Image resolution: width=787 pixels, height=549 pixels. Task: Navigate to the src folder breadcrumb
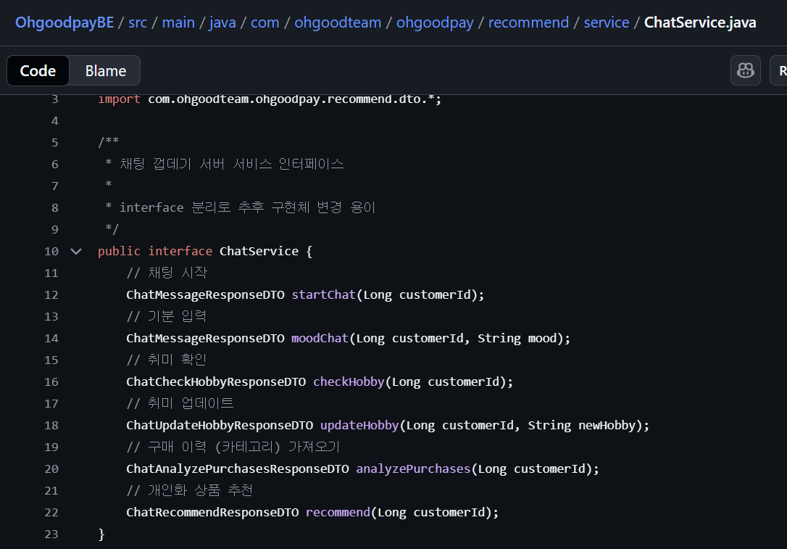[x=138, y=22]
